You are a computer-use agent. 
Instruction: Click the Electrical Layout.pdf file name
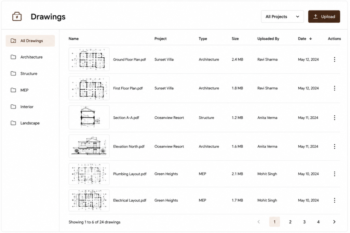[130, 200]
